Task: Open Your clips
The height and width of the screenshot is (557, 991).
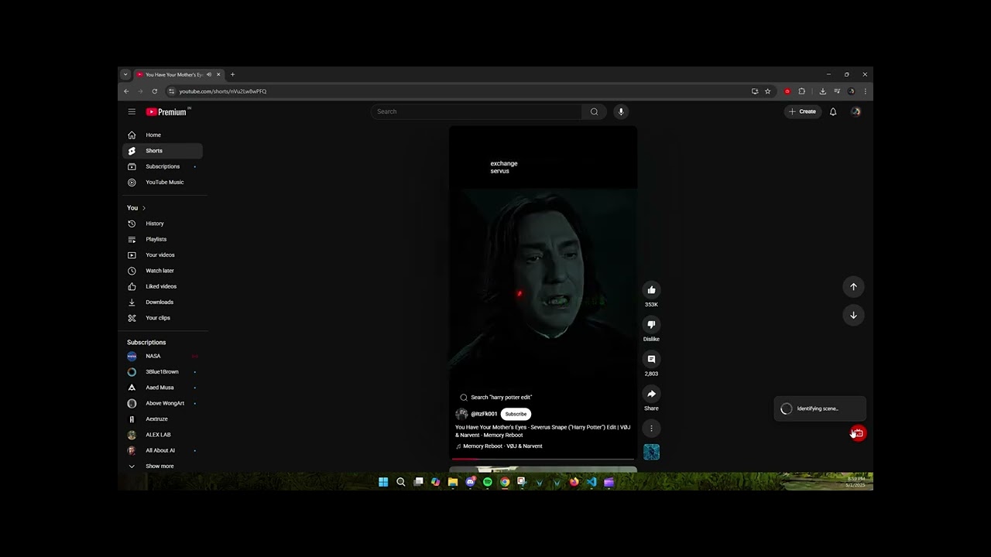Action: 163,318
